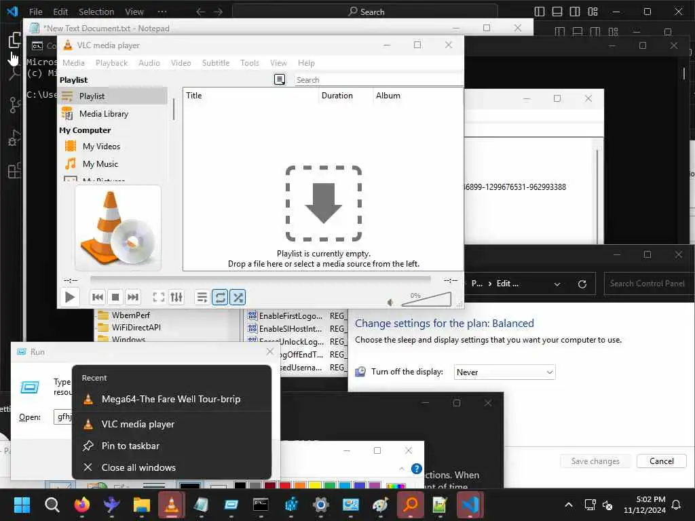The width and height of the screenshot is (695, 521).
Task: Open the VLC View menu
Action: coord(278,63)
